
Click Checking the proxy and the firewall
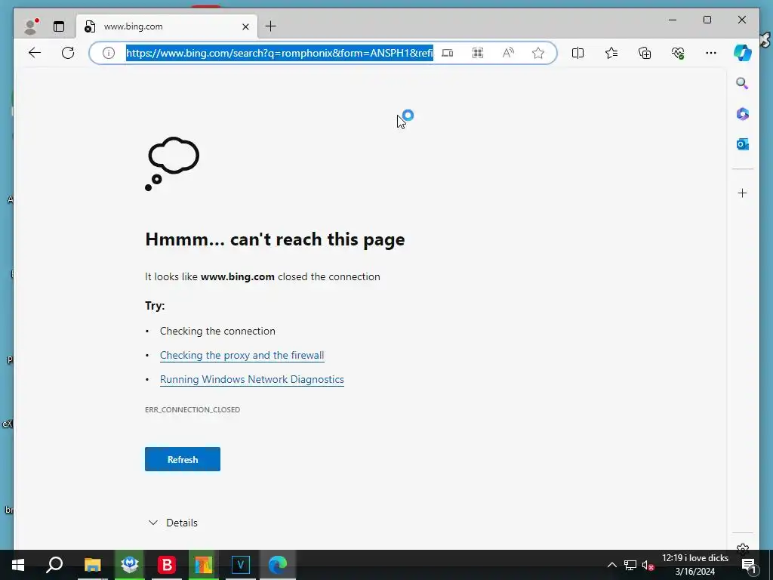(x=242, y=355)
